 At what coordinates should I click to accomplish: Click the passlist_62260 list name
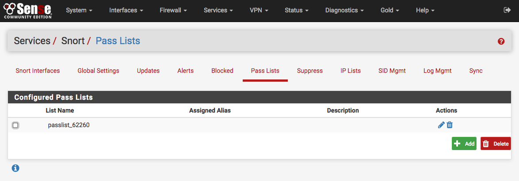pyautogui.click(x=69, y=125)
